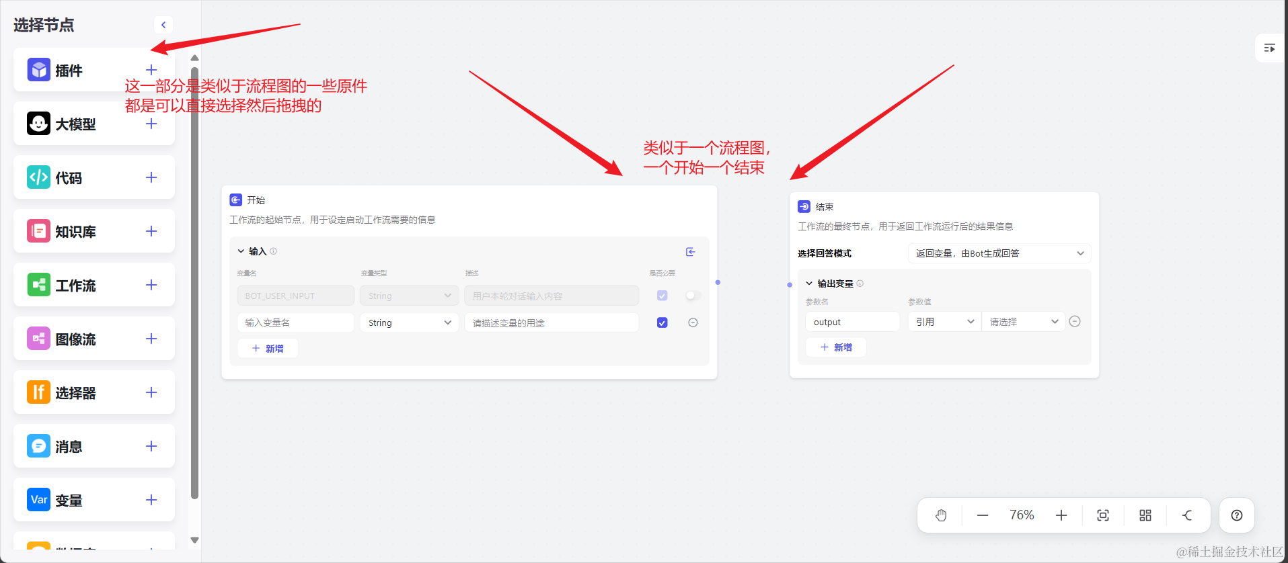Image resolution: width=1288 pixels, height=563 pixels.
Task: Open the 请选择 value dropdown
Action: pos(1023,322)
